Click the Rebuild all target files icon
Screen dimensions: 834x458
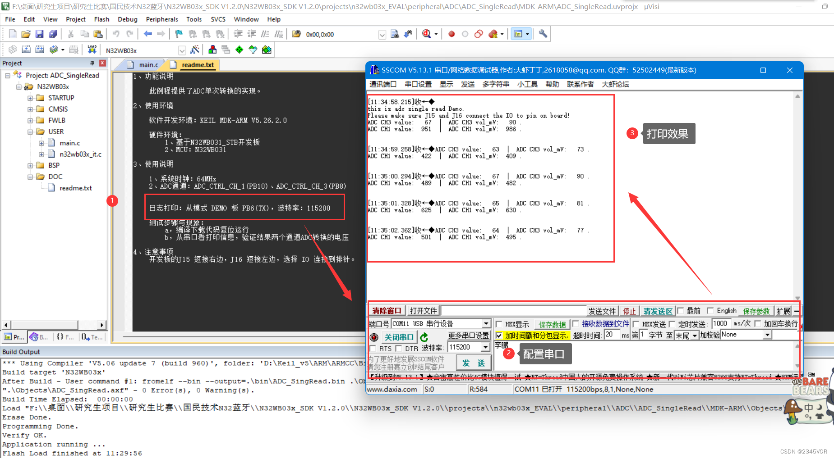click(40, 50)
